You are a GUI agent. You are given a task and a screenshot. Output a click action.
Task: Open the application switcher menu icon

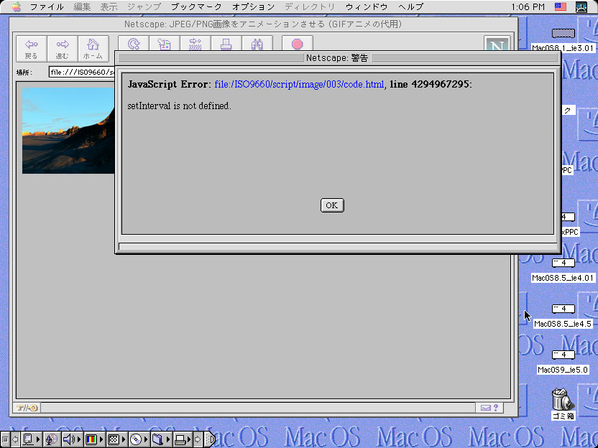pos(581,7)
